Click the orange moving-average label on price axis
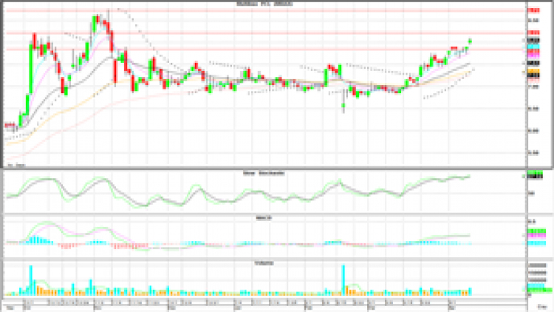The image size is (554, 312). point(533,71)
